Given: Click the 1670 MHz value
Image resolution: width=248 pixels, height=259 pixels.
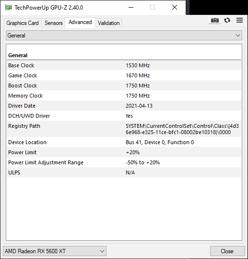Looking at the screenshot, I should click(x=138, y=75).
